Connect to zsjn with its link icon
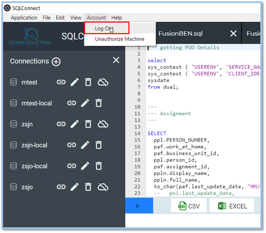Viewport: 266px width, 233px height. coord(61,124)
